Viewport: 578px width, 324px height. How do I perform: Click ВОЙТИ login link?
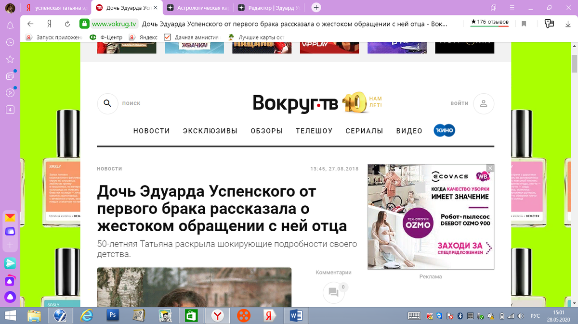coord(460,103)
